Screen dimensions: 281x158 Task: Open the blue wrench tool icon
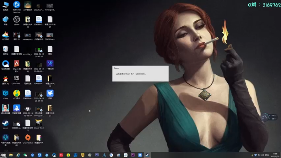[50, 65]
